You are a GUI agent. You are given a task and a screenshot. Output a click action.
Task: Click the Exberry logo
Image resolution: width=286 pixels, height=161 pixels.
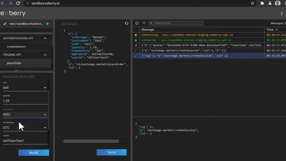pyautogui.click(x=13, y=13)
